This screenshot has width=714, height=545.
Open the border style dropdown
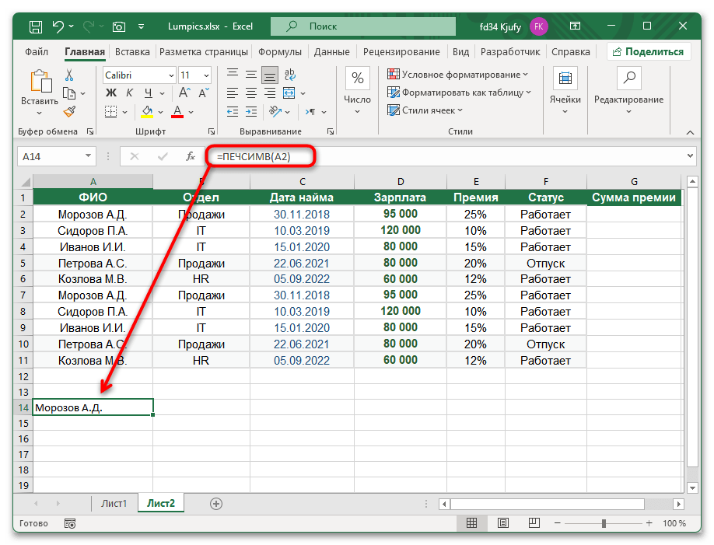(x=124, y=112)
